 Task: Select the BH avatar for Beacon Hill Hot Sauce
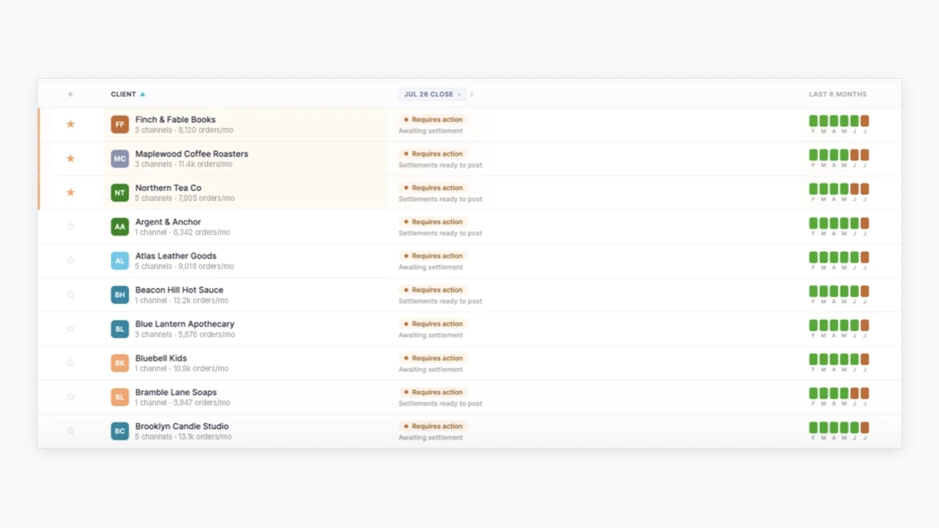pos(120,295)
